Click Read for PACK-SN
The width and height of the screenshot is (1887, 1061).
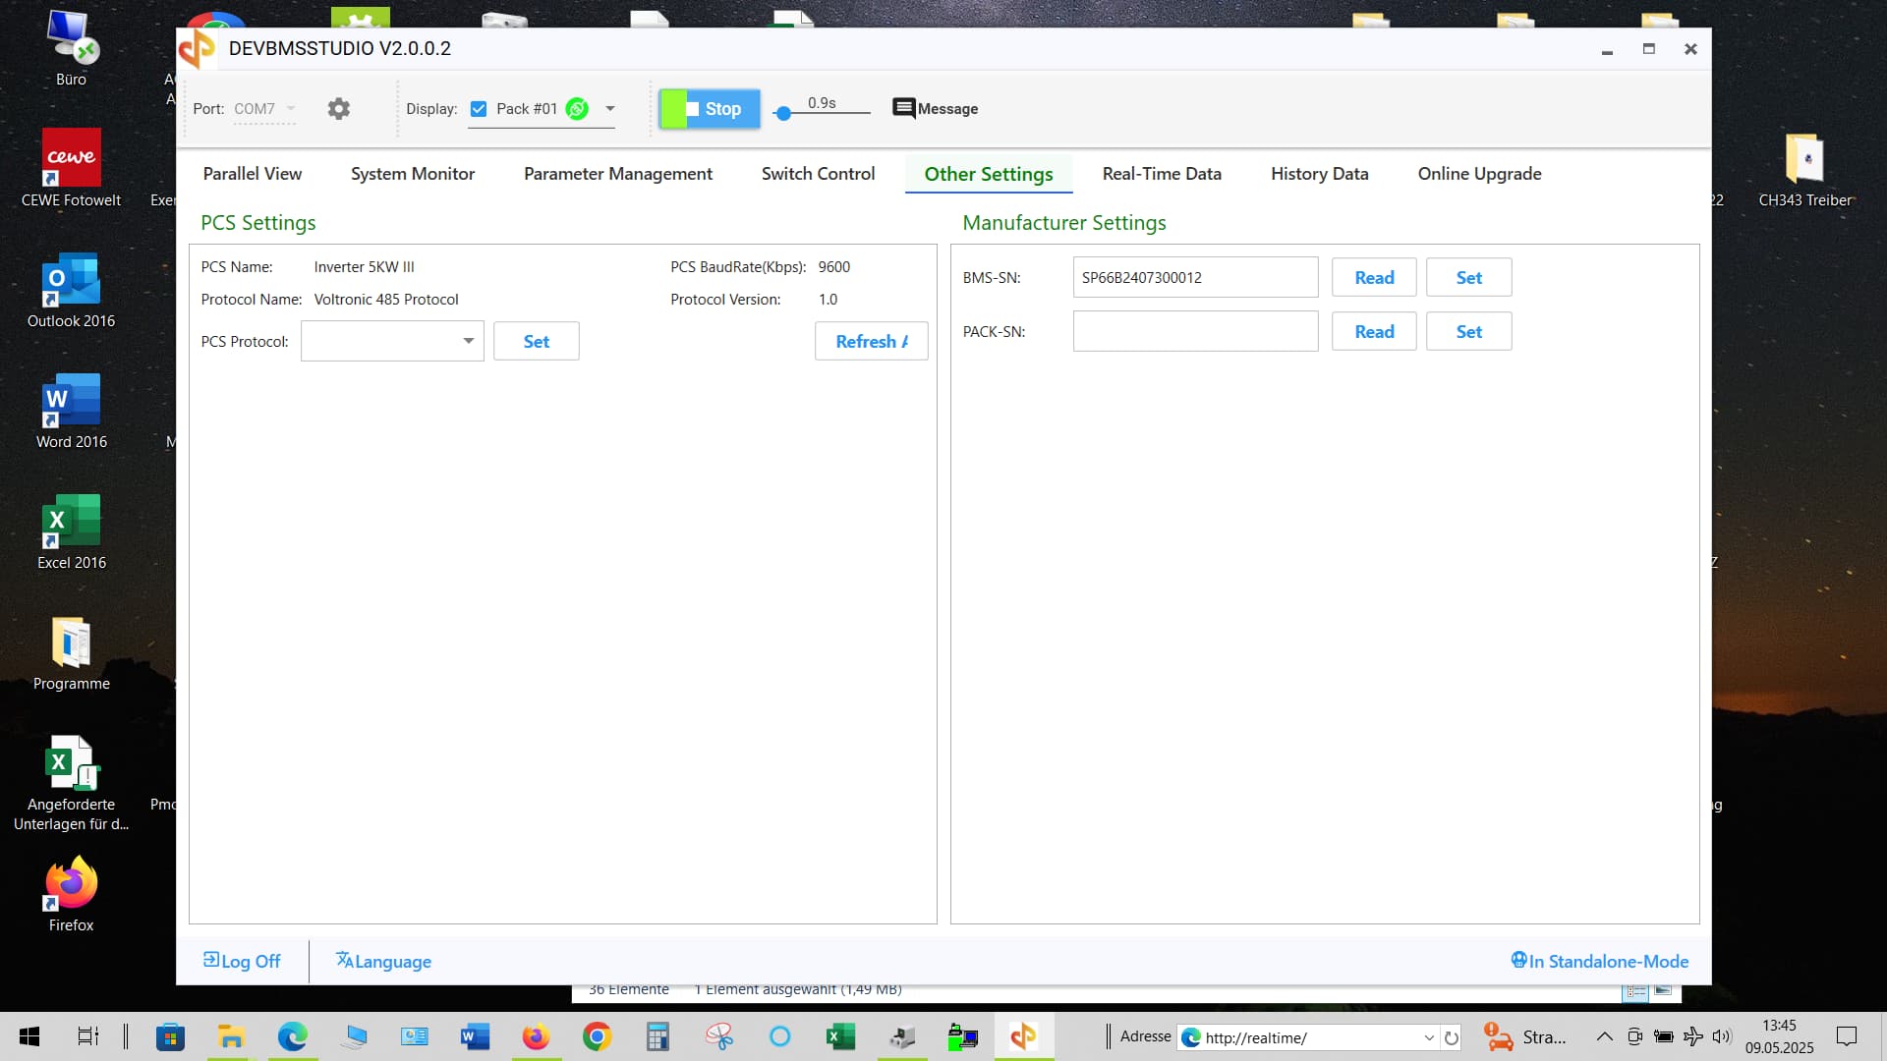click(1374, 331)
